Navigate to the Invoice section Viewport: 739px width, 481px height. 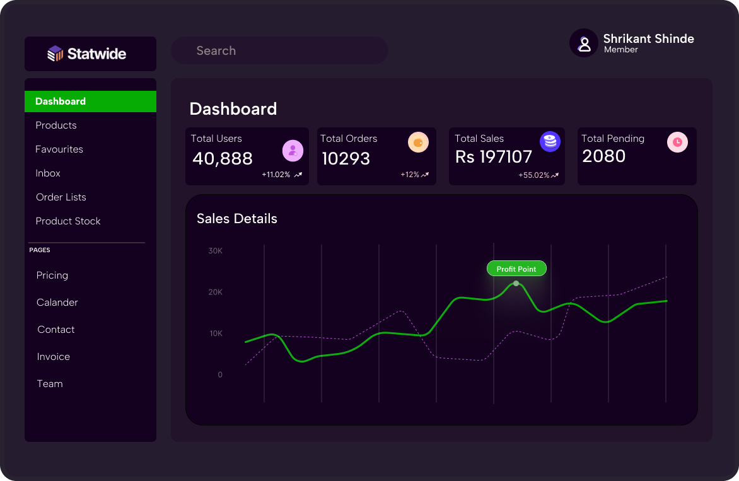tap(53, 356)
